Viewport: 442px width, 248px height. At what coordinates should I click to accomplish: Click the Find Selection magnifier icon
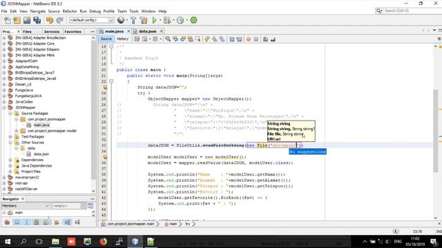pyautogui.click(x=168, y=39)
